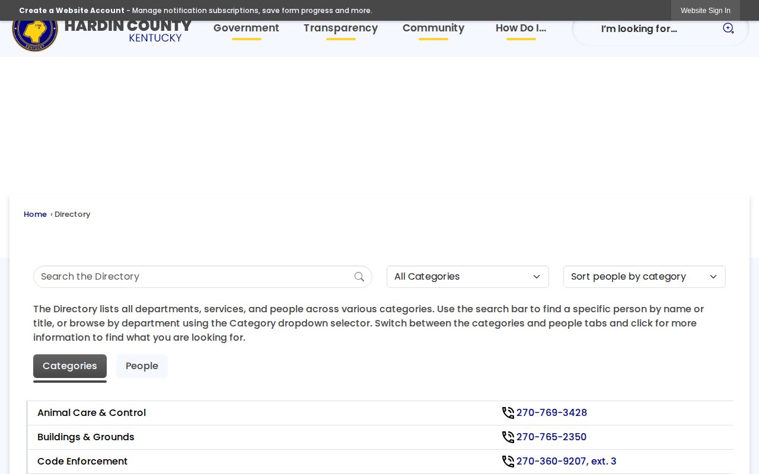The height and width of the screenshot is (474, 759).
Task: Click phone number 270-765-2350
Action: click(551, 437)
